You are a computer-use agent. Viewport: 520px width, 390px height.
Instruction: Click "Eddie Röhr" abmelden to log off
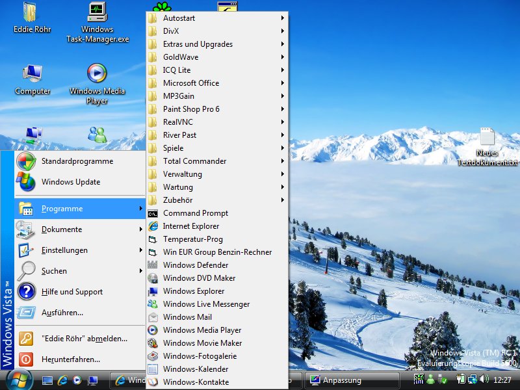tap(84, 338)
